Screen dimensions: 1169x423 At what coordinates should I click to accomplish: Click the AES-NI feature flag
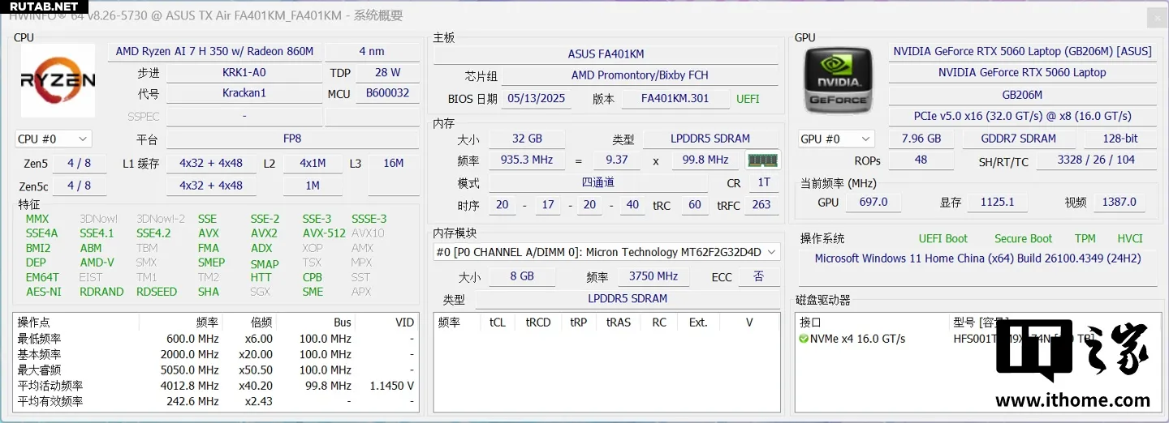(44, 292)
